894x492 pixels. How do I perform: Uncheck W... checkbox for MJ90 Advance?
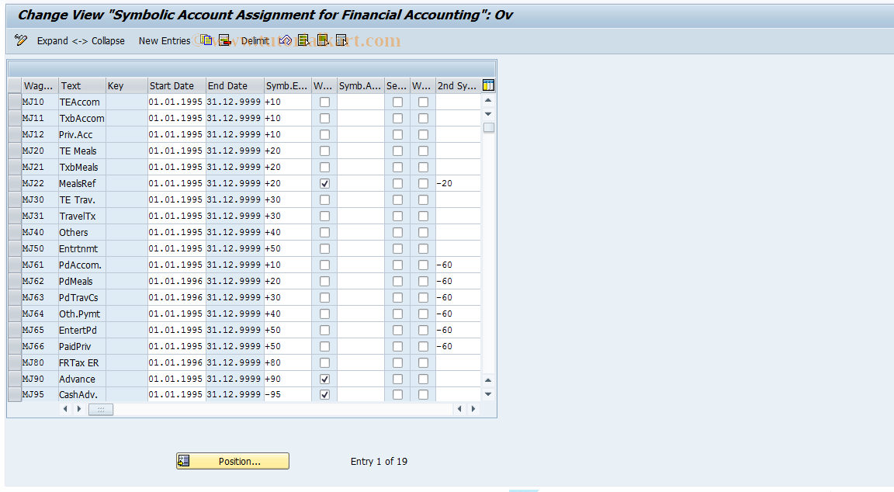(x=324, y=379)
